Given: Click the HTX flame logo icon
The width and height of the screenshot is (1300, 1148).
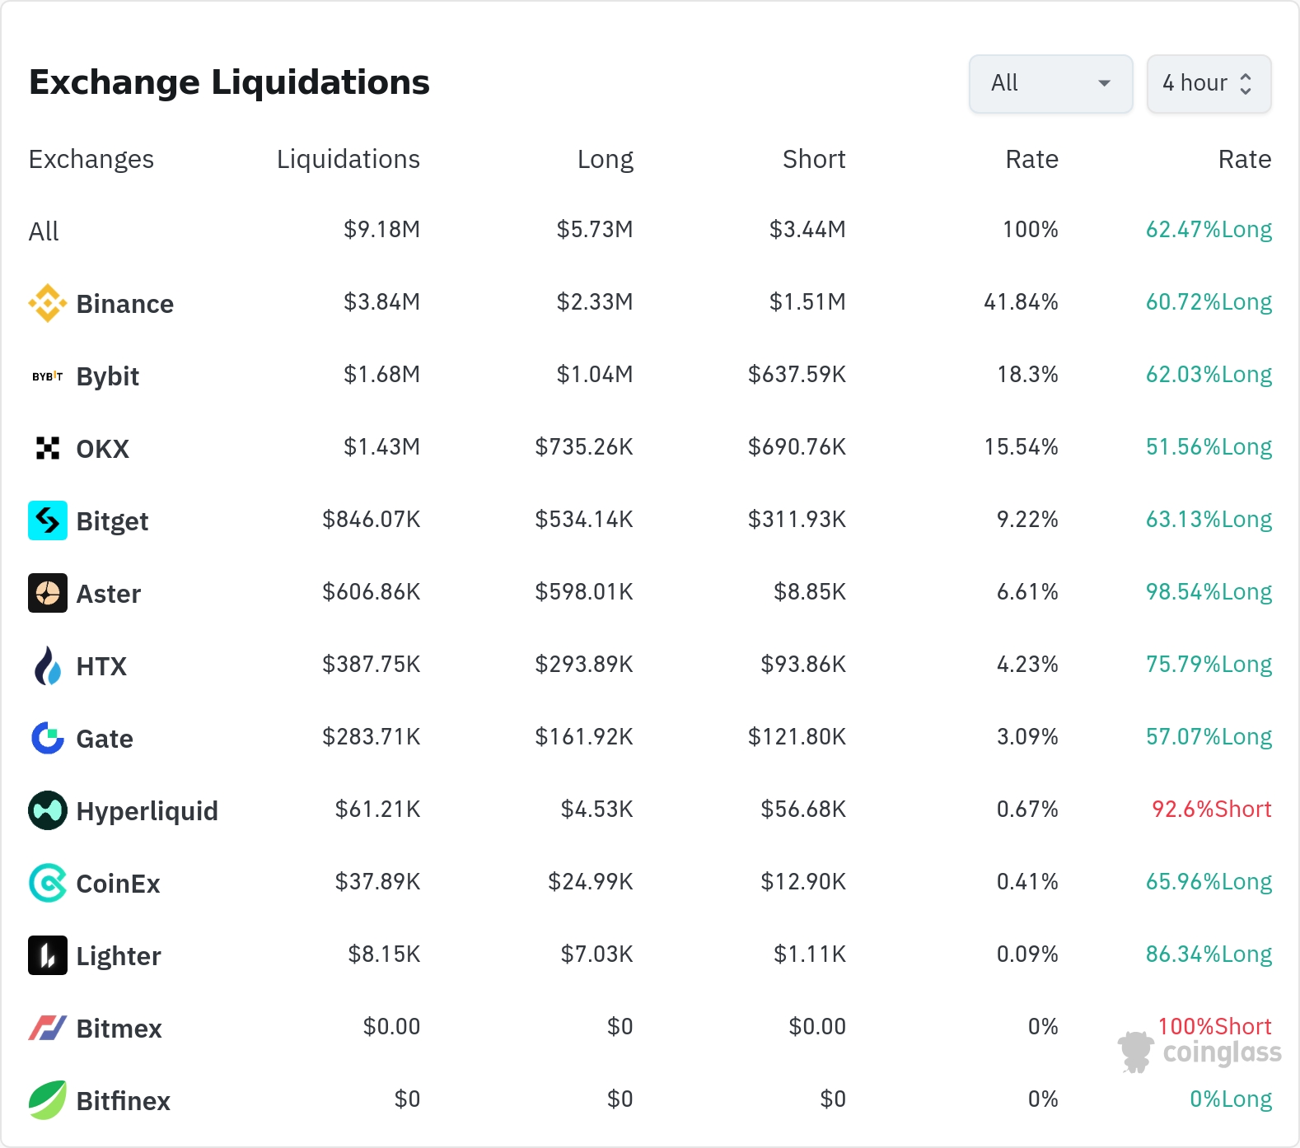Looking at the screenshot, I should click(x=48, y=665).
